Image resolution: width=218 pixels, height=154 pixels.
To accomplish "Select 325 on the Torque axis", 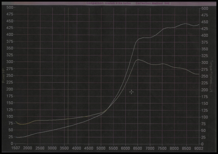I will [205, 56].
